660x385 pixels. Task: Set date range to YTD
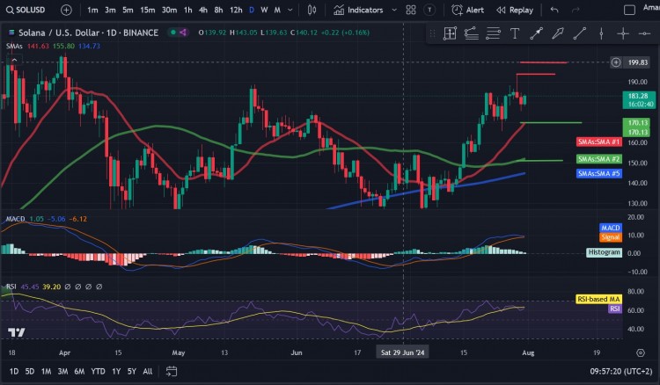tap(98, 372)
